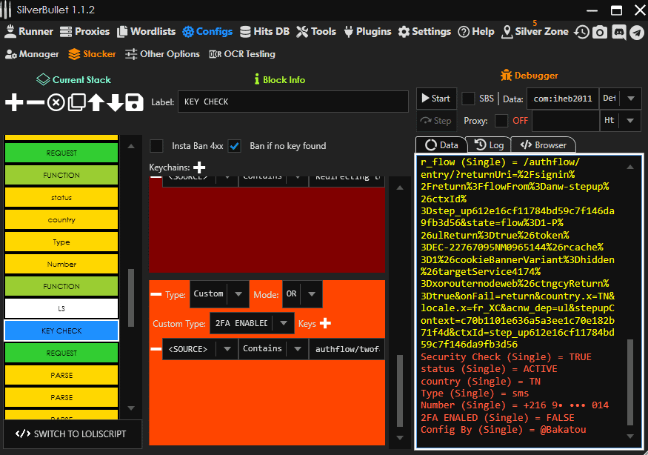Open the Discord icon in the top bar
648x455 pixels.
618,32
